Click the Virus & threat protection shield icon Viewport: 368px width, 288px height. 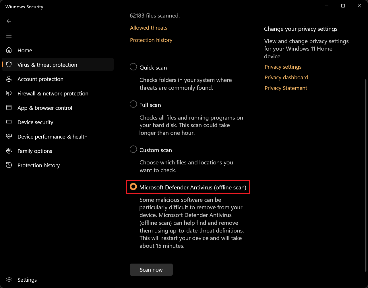[9, 65]
